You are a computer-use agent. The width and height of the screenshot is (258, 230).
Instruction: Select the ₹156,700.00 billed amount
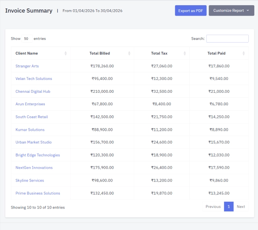(x=102, y=142)
